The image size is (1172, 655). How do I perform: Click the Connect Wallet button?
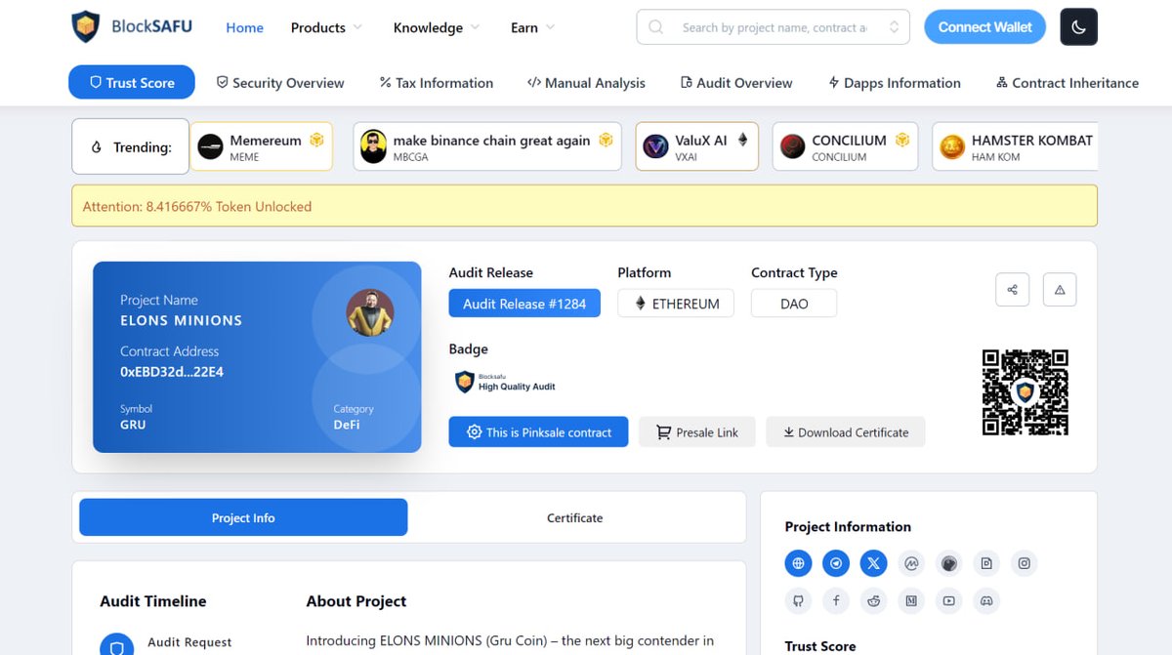985,27
